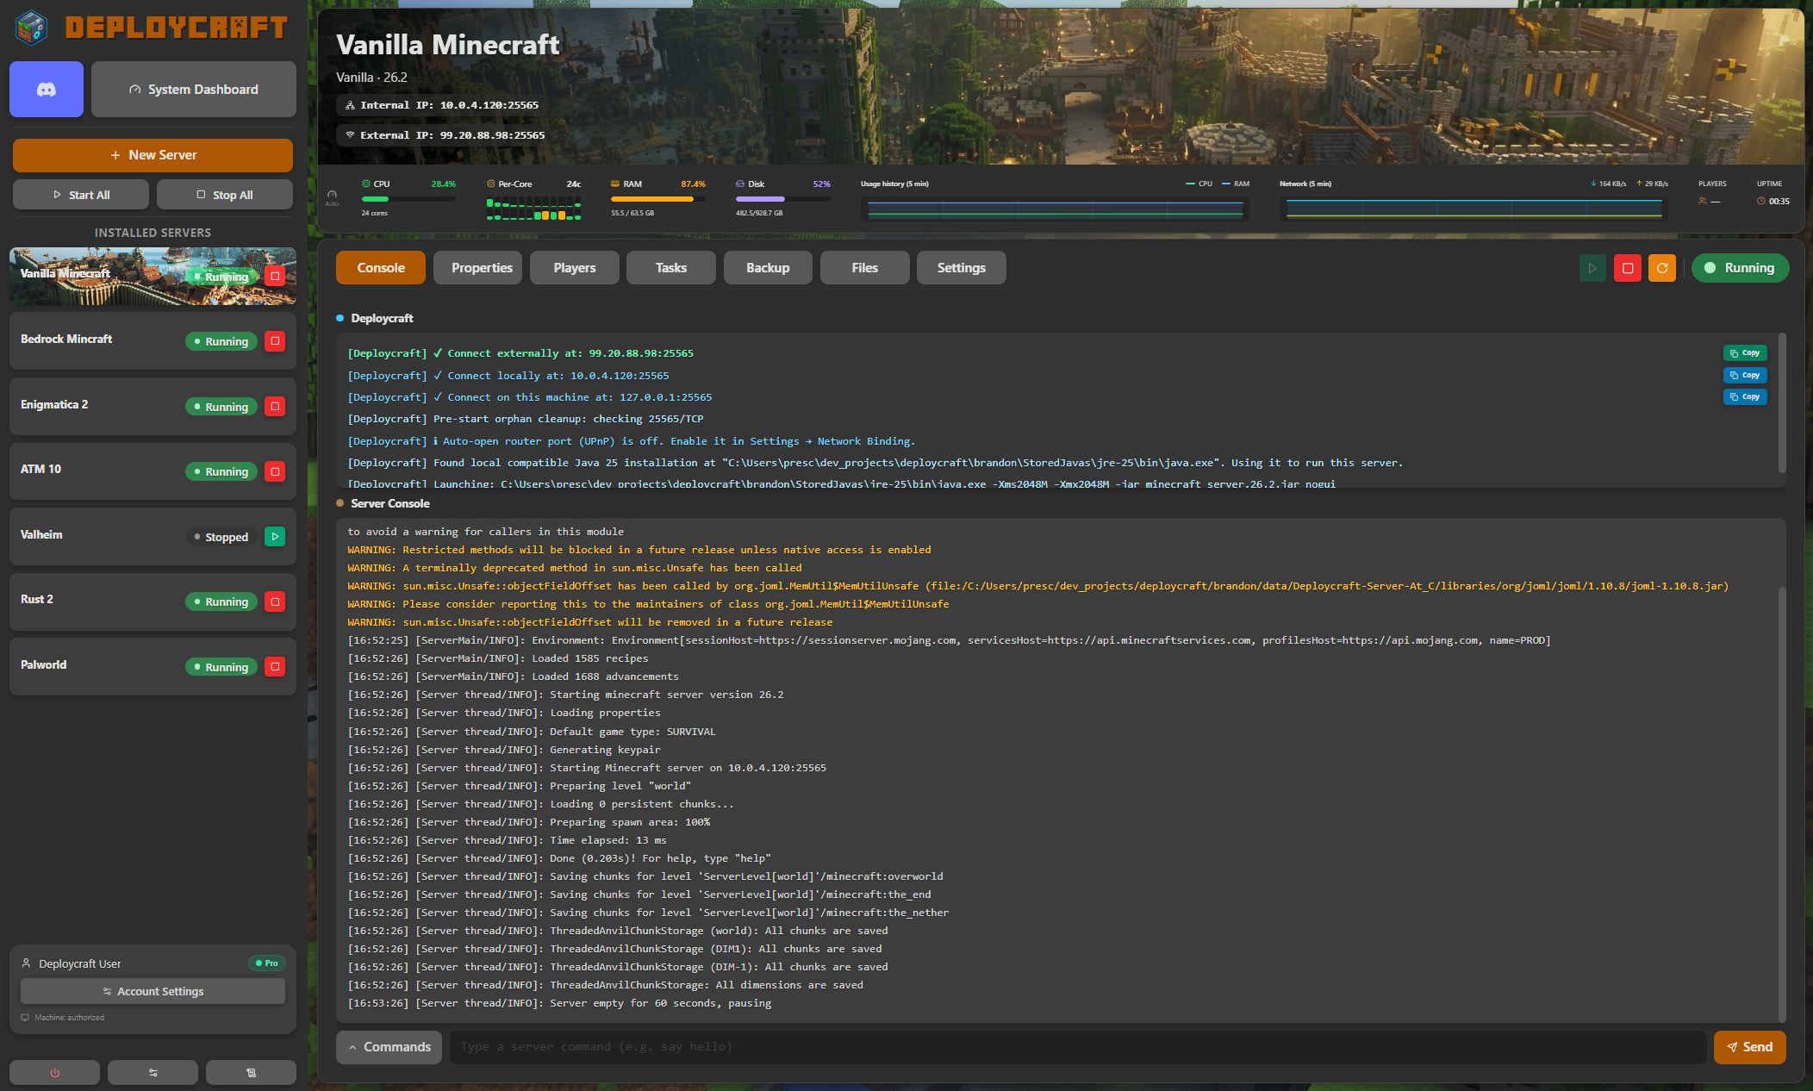This screenshot has height=1091, width=1813.
Task: Click the red stop server button in header
Action: 1628,268
